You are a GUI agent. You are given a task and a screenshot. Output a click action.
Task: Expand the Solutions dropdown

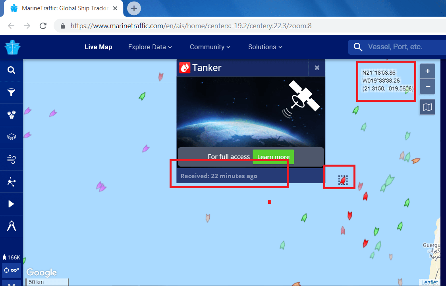(265, 47)
